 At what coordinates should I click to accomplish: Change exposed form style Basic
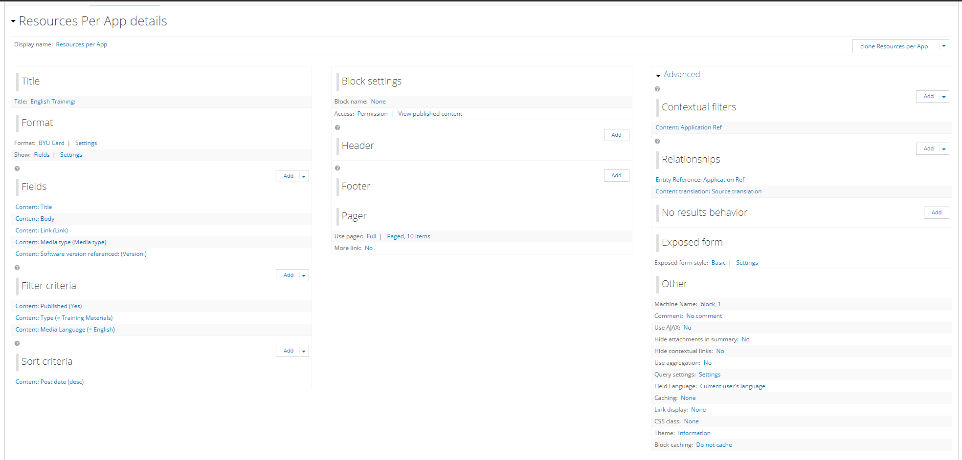pos(718,263)
